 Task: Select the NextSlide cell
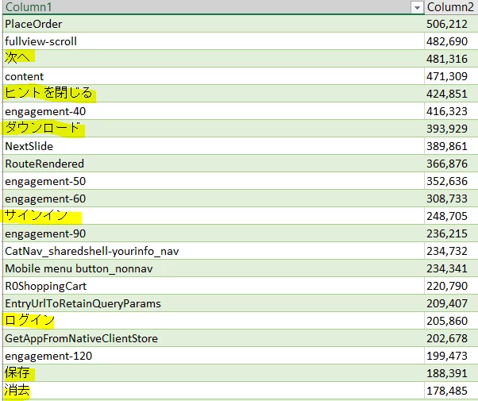point(214,146)
